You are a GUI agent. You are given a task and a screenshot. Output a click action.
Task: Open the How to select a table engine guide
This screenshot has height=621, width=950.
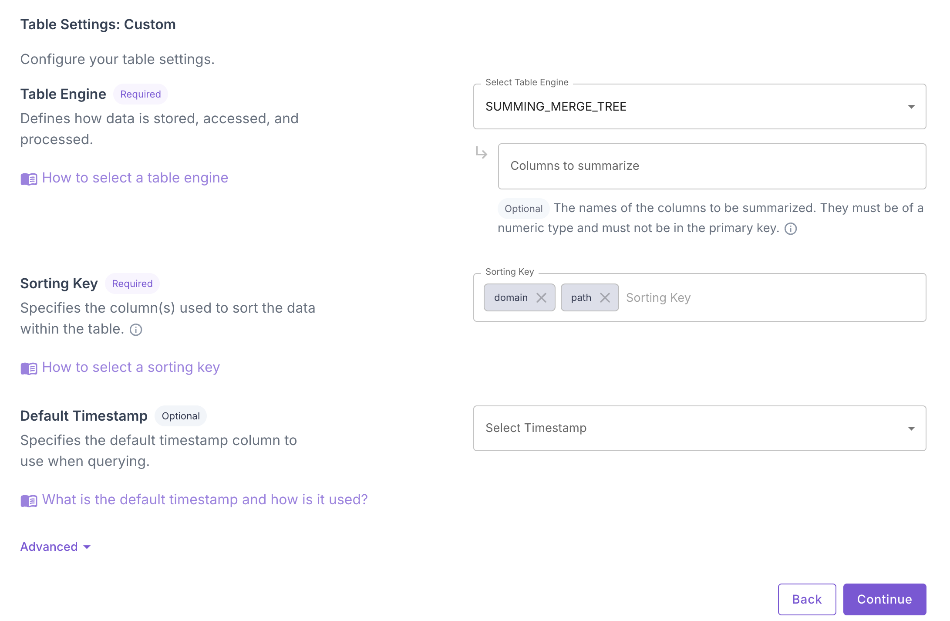pyautogui.click(x=135, y=178)
